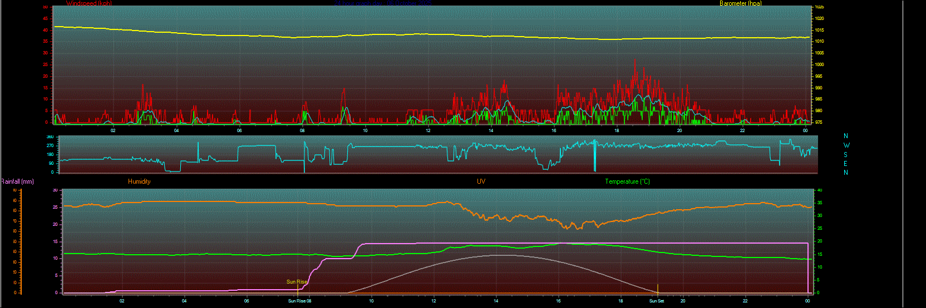Click the 12 hour tick on wind graph
926x308 pixels.
pos(428,130)
